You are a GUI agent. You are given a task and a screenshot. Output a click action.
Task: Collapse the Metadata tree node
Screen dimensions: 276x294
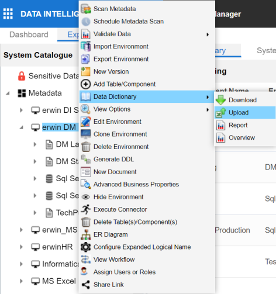tap(8, 94)
